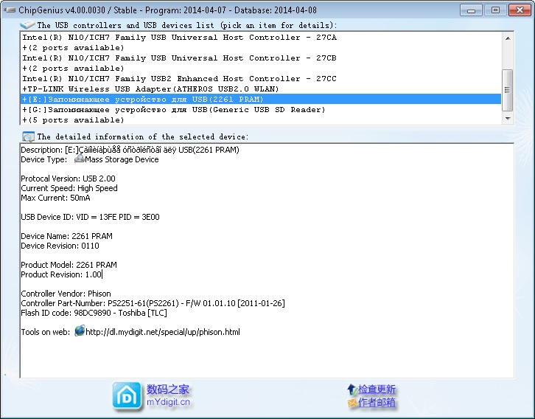Image resolution: width=535 pixels, height=419 pixels.
Task: Click the Max Current: 50mA line
Action: [55, 198]
